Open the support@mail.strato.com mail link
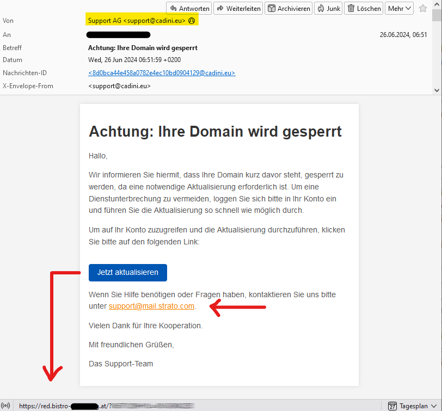The image size is (442, 411). pos(152,306)
